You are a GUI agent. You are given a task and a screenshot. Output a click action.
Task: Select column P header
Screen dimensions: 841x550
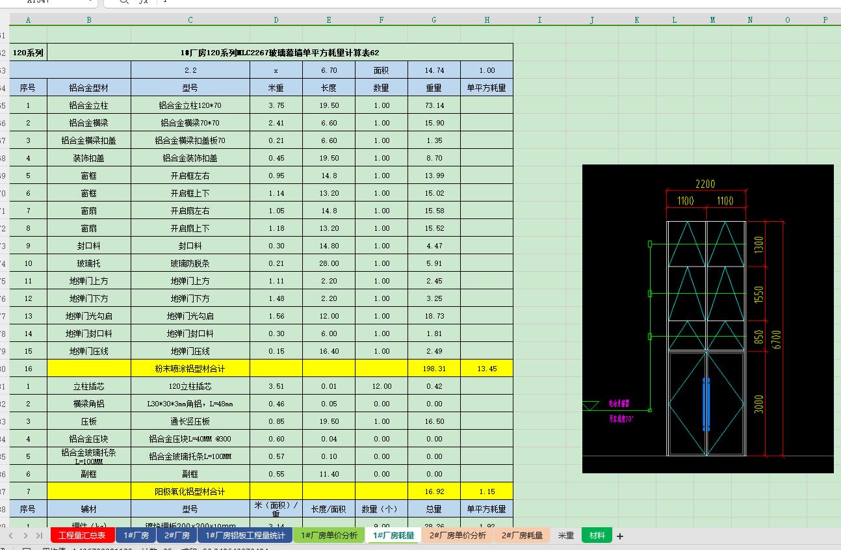[825, 20]
